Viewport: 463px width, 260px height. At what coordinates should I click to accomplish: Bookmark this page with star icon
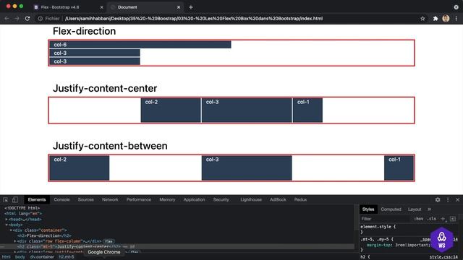point(422,19)
